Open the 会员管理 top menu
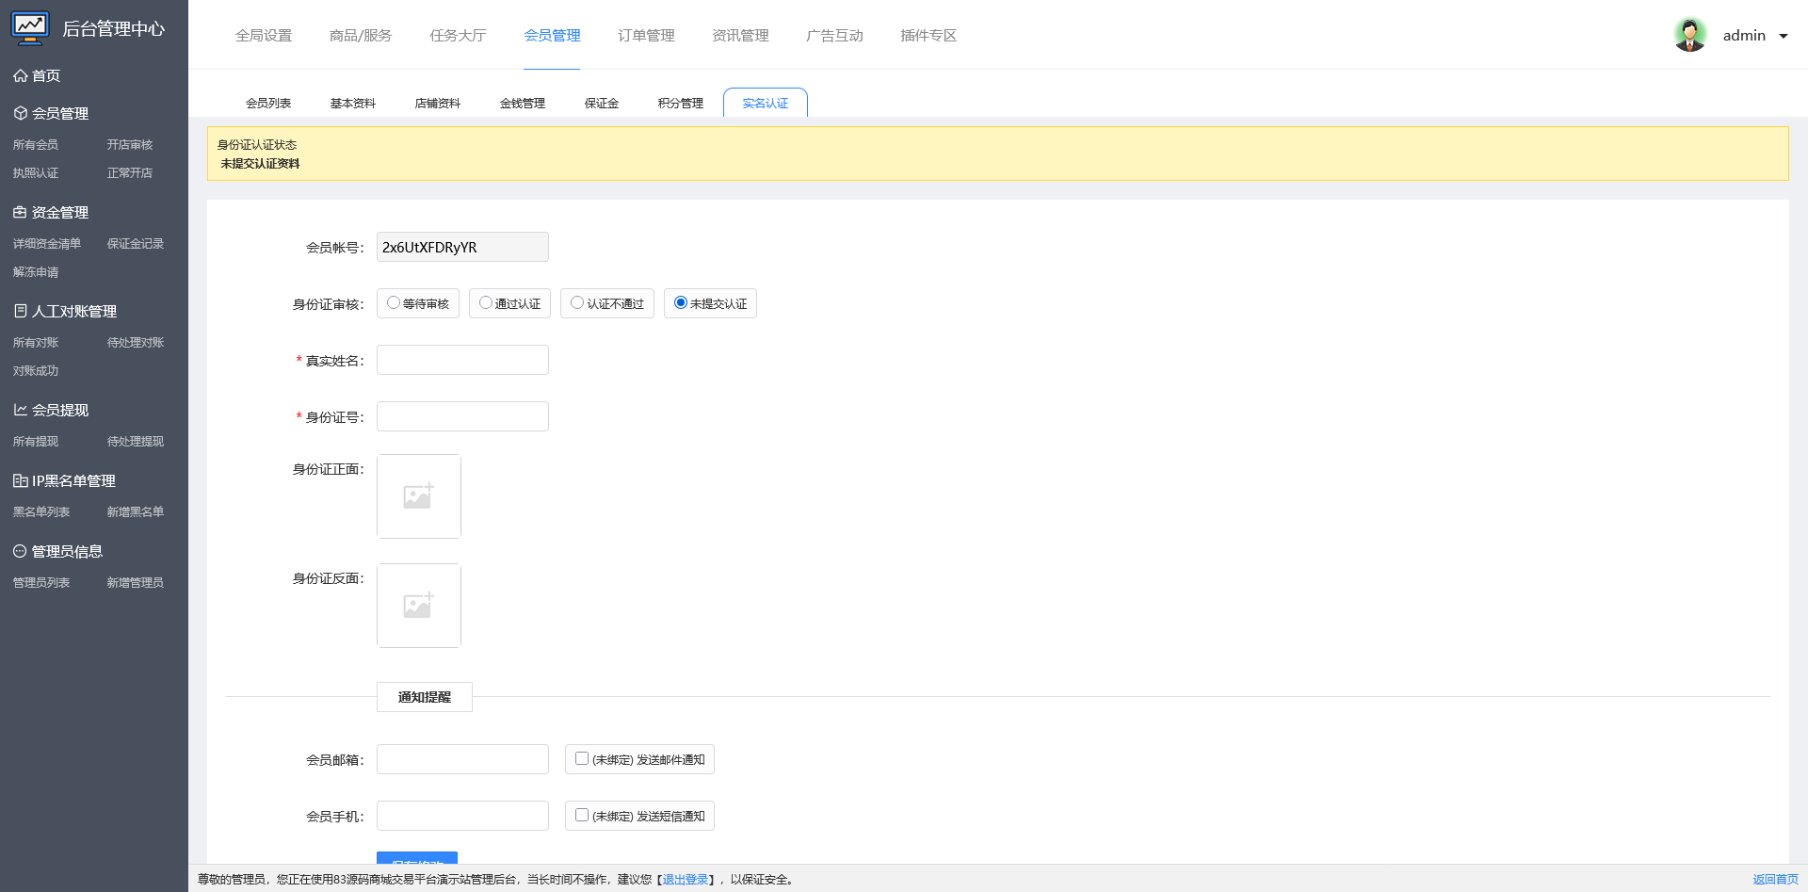 pyautogui.click(x=552, y=35)
